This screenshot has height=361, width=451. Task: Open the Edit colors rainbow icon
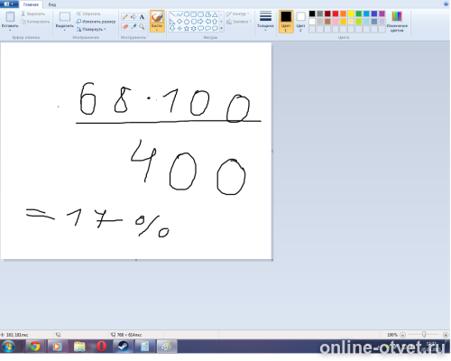pyautogui.click(x=397, y=16)
